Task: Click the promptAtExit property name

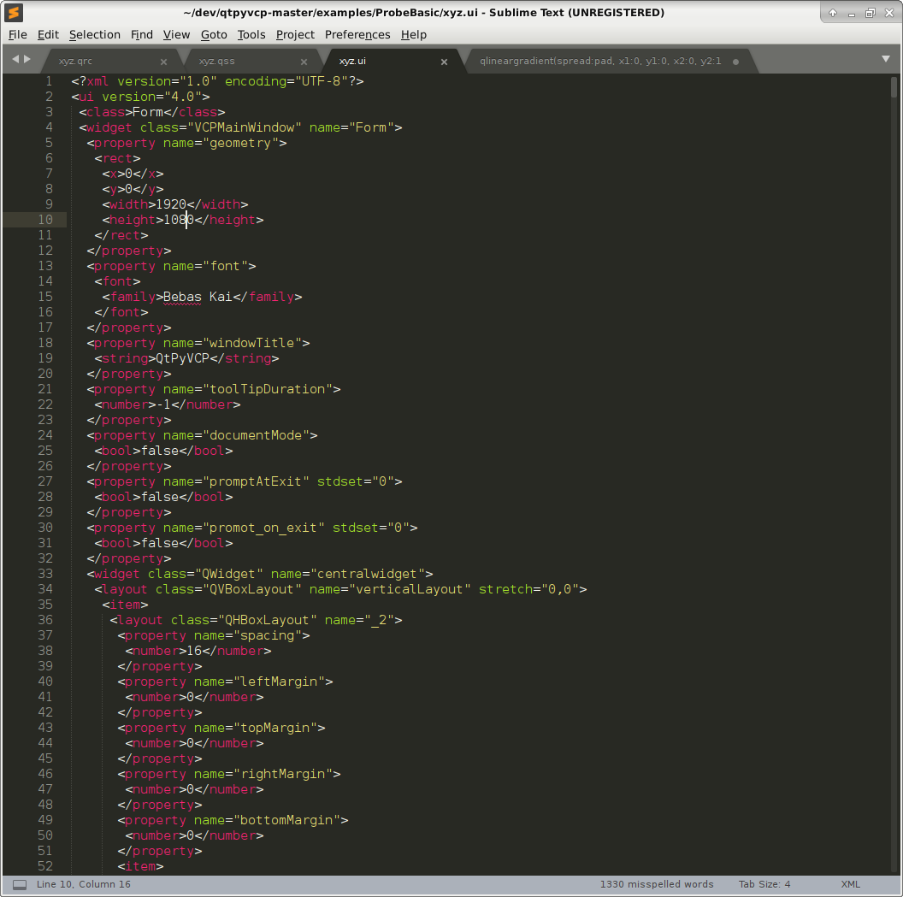Action: click(256, 482)
